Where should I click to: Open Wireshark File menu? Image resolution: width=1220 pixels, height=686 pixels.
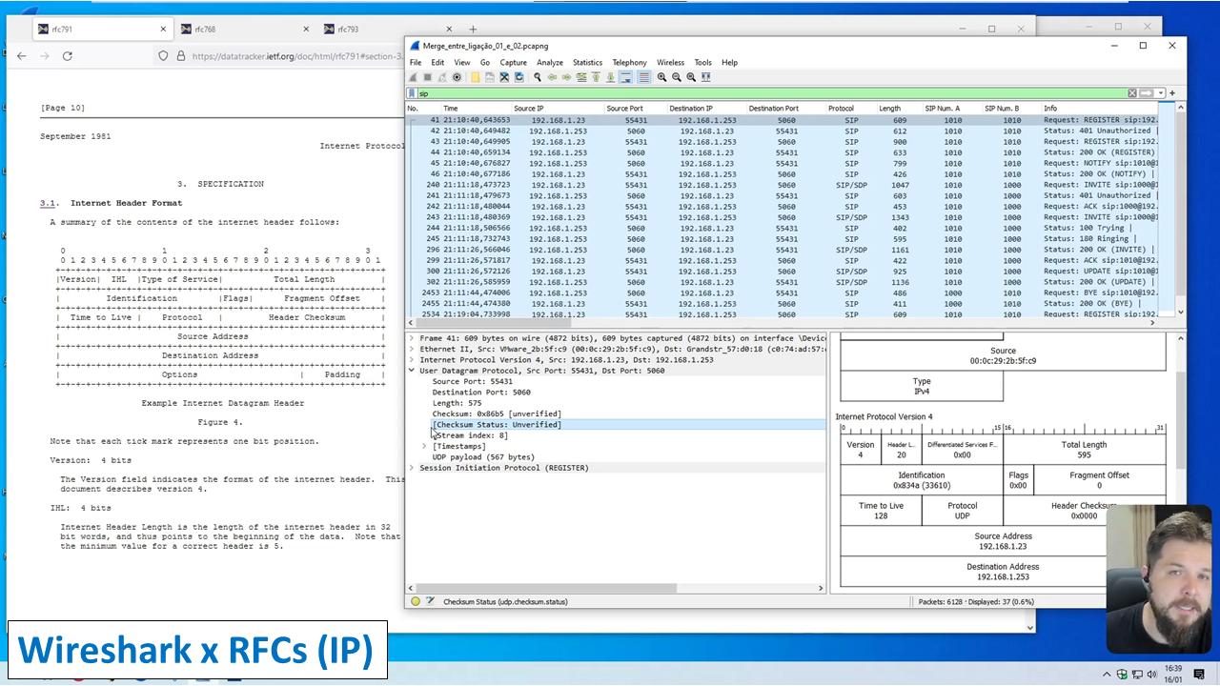coord(416,62)
